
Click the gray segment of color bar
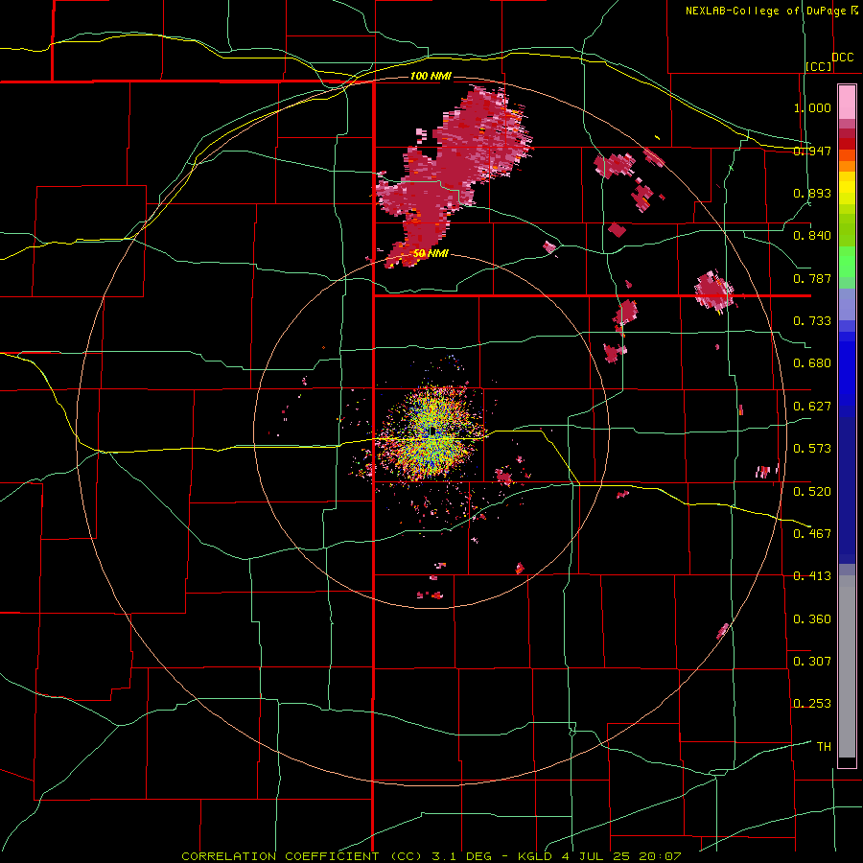847,666
